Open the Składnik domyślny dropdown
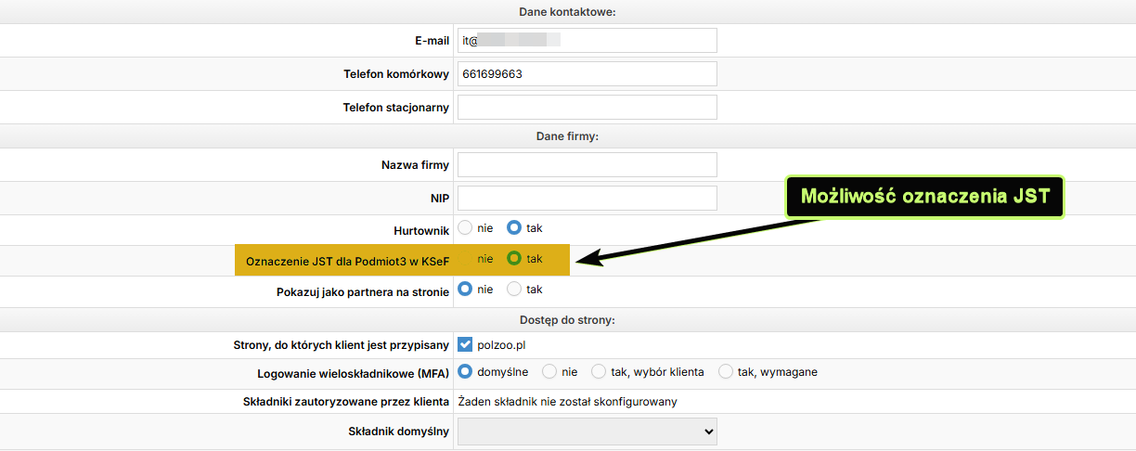 [x=587, y=432]
